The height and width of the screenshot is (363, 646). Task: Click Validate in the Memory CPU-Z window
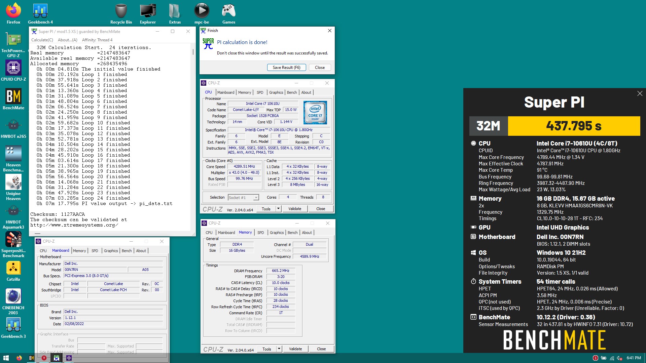295,349
